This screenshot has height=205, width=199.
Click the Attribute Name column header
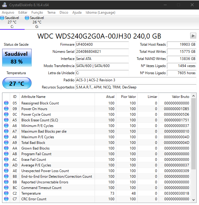tap(57, 97)
